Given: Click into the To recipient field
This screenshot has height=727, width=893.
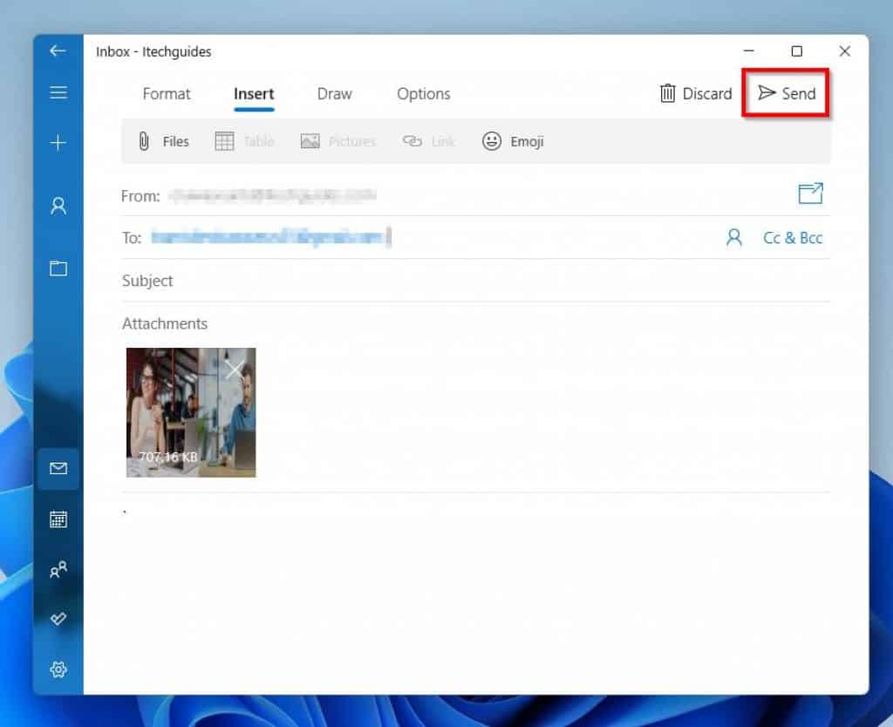Looking at the screenshot, I should coord(421,237).
